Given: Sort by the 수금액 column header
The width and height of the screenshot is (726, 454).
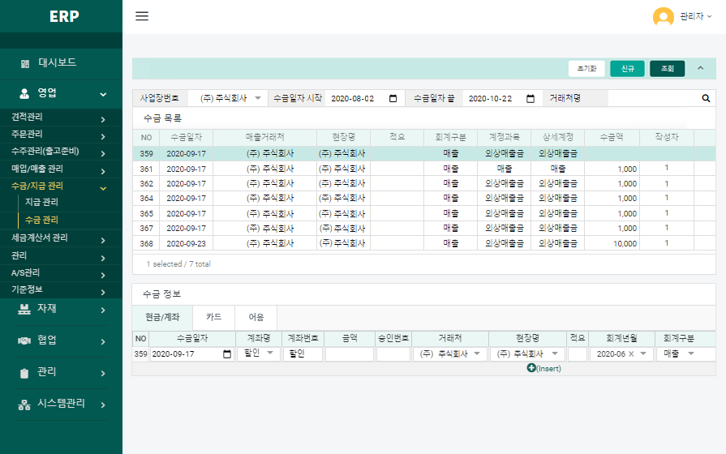Looking at the screenshot, I should click(612, 138).
